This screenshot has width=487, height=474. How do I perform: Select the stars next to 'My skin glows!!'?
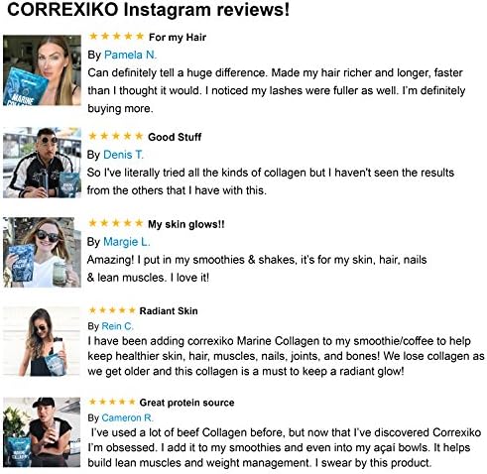coord(116,223)
